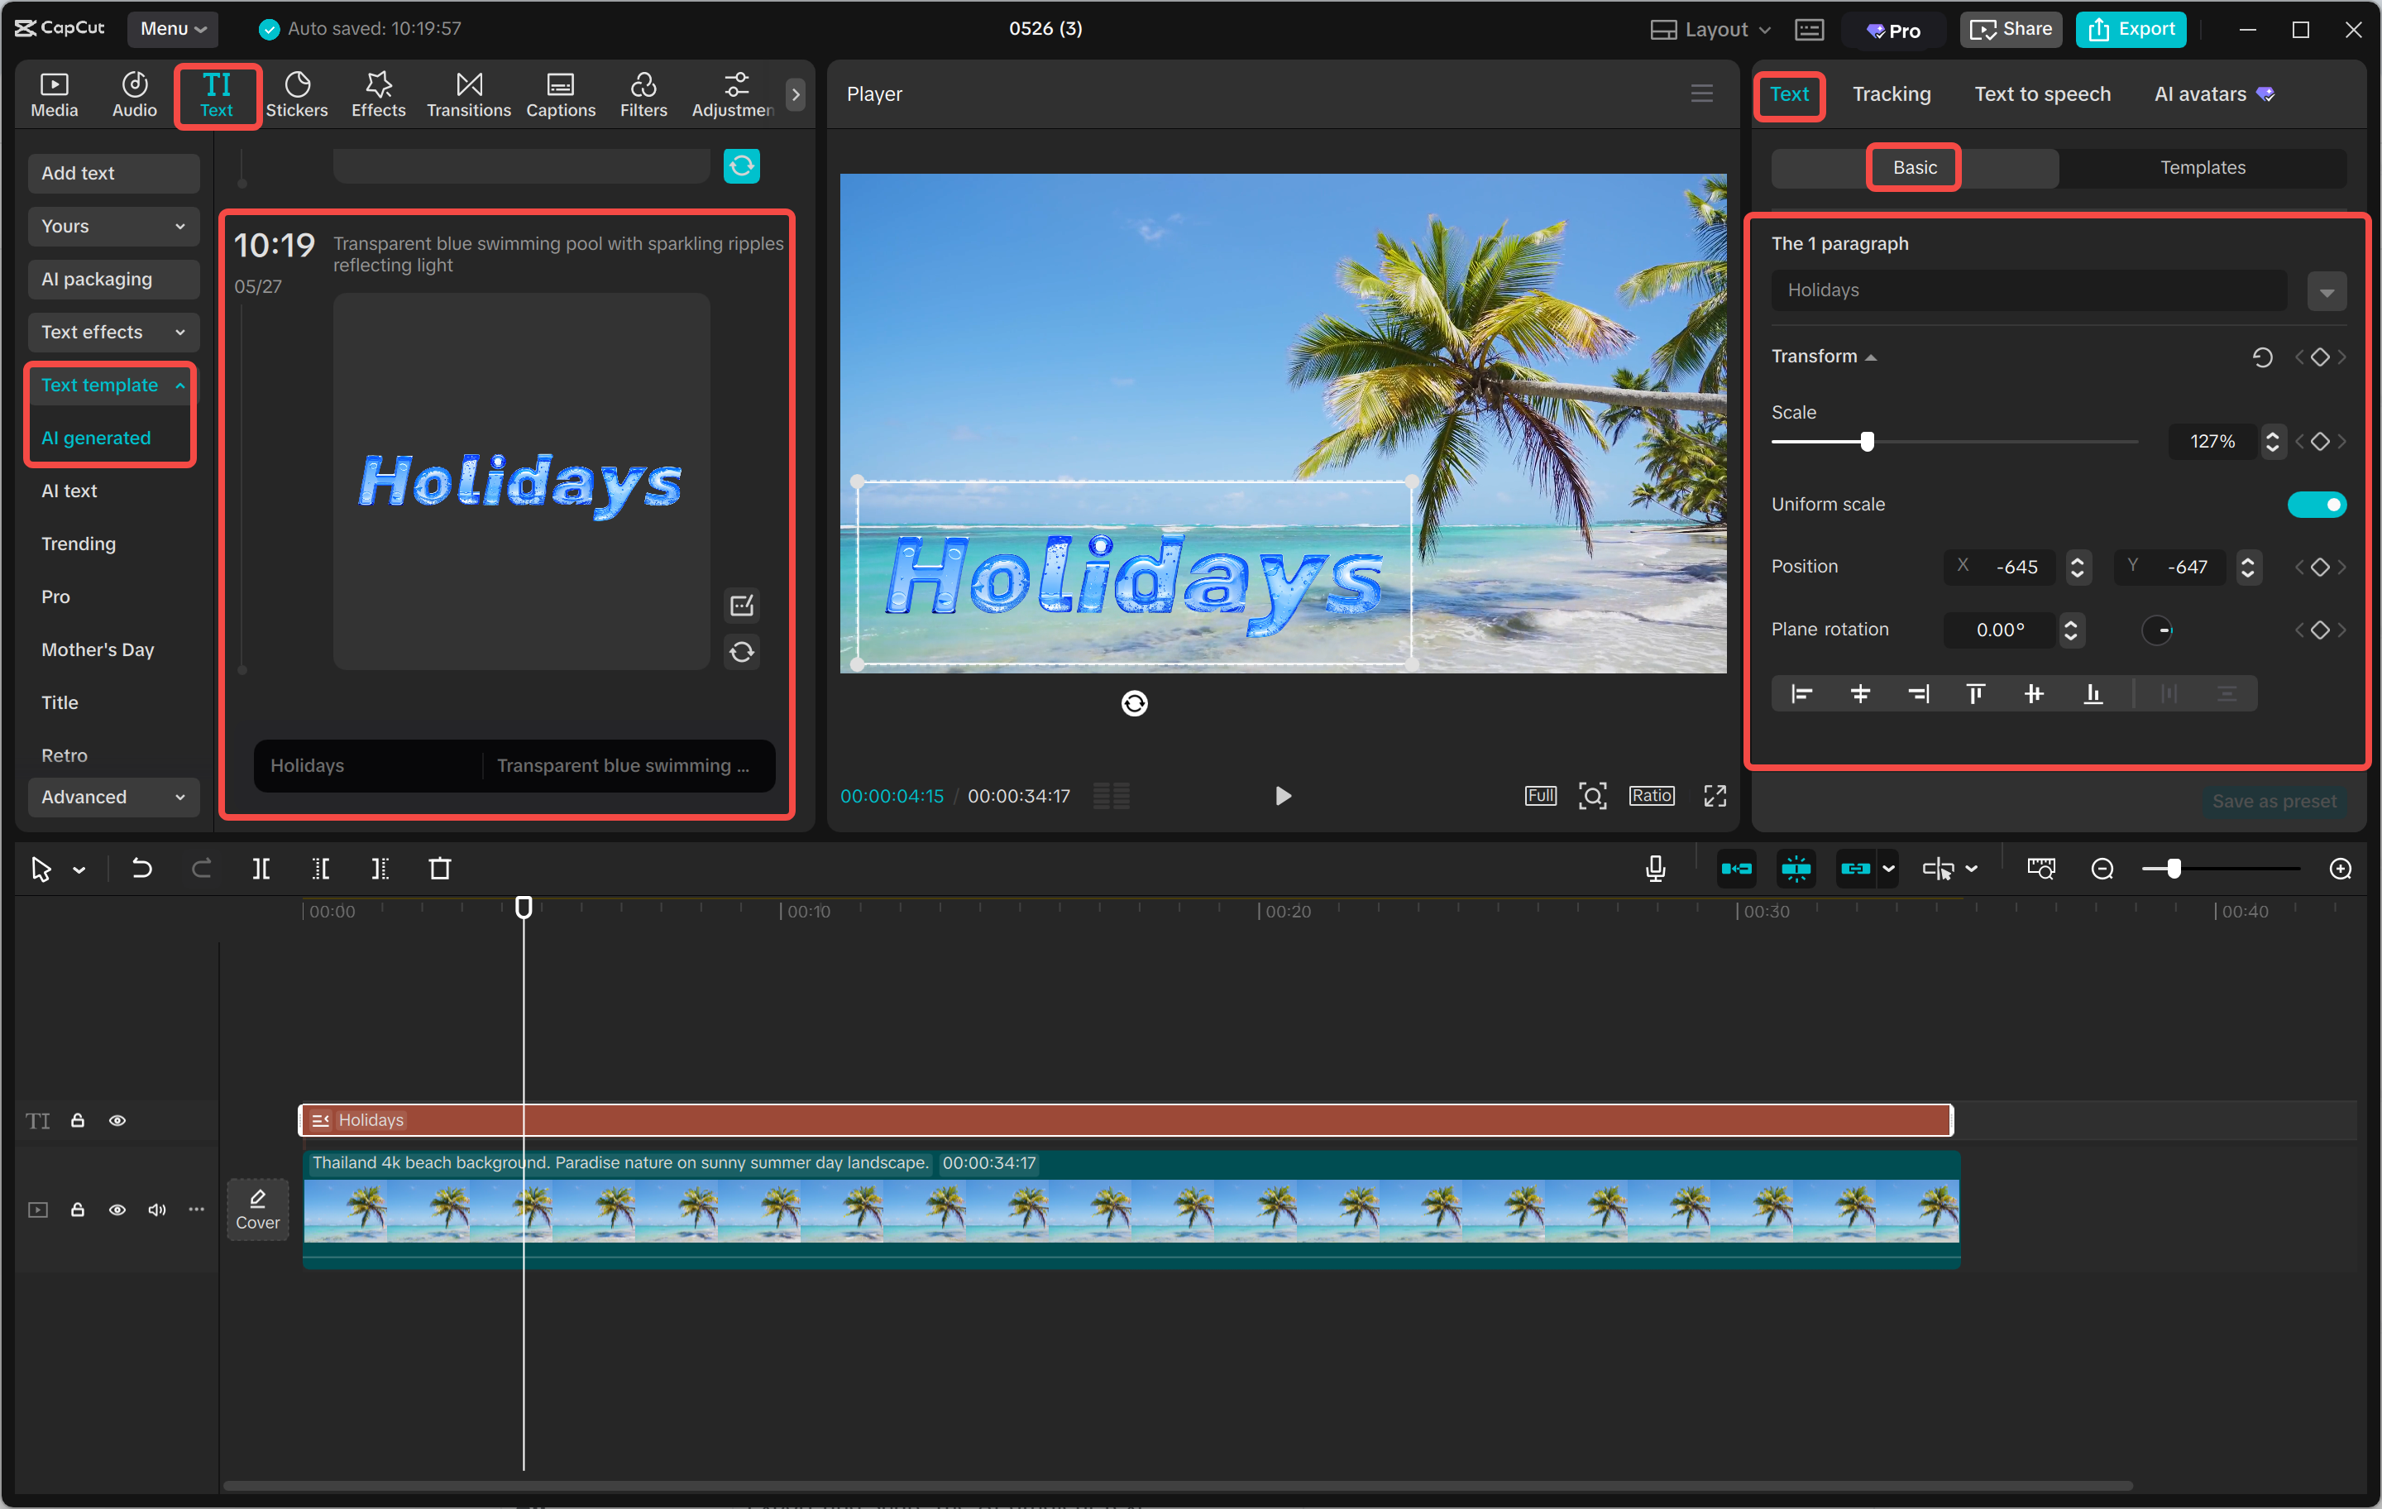Reset the Transform settings
The image size is (2382, 1509).
click(x=2261, y=357)
